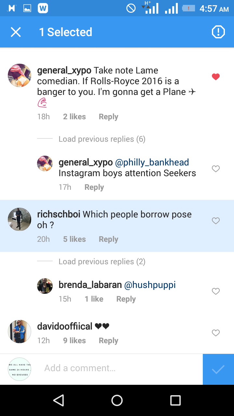
Task: Expand Load previous replies (2)
Action: pos(102,262)
